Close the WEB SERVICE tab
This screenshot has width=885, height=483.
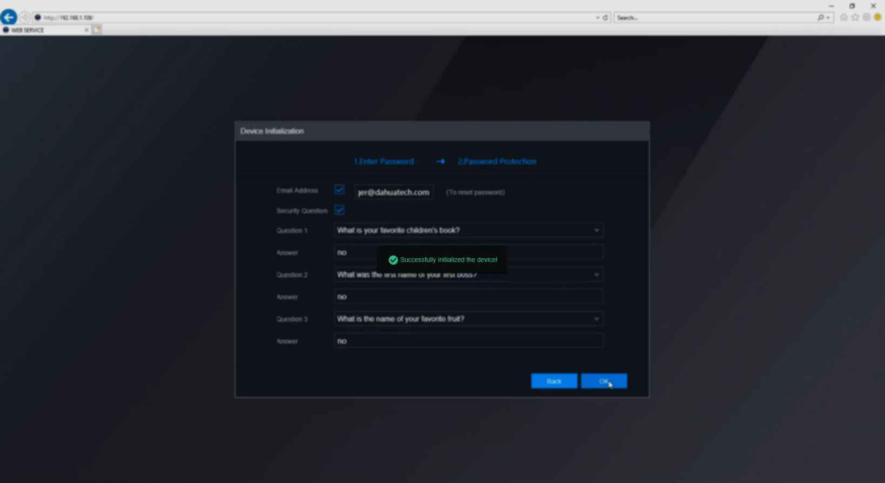[x=86, y=30]
